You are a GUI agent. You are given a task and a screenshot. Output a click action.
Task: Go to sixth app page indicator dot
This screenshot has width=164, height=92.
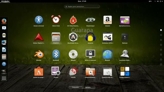pyautogui.click(x=161, y=54)
